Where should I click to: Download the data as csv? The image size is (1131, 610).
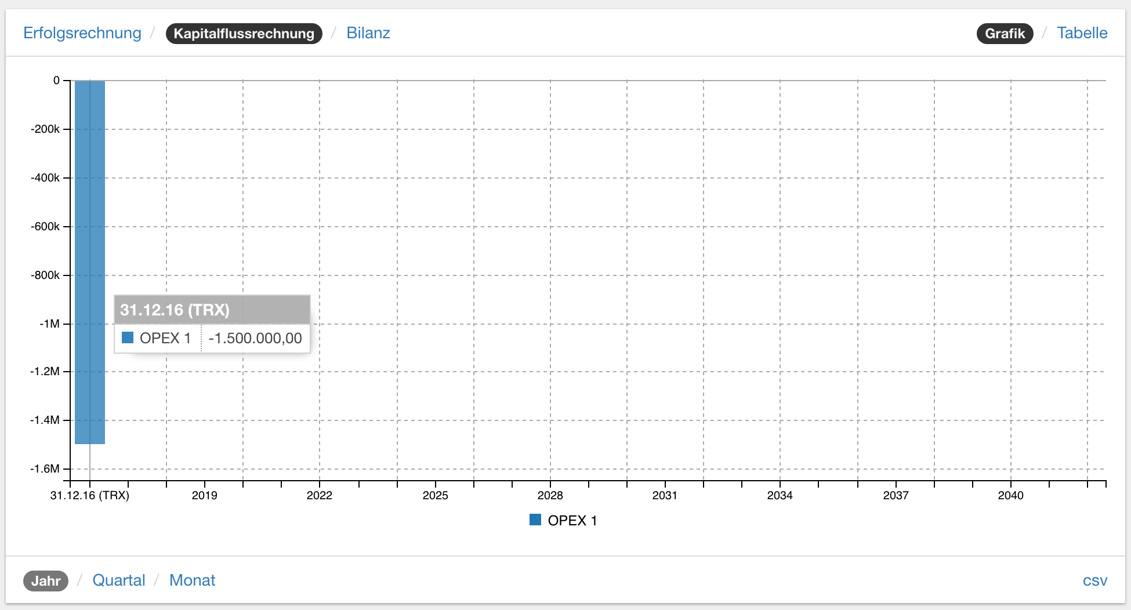(1094, 580)
